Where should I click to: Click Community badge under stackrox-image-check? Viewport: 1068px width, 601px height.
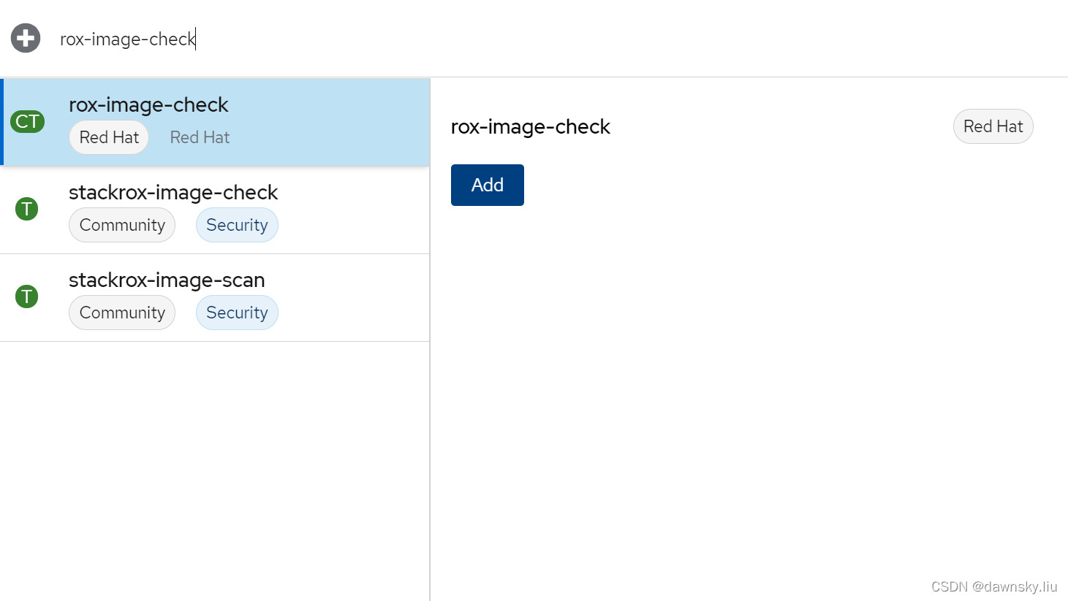pos(122,225)
